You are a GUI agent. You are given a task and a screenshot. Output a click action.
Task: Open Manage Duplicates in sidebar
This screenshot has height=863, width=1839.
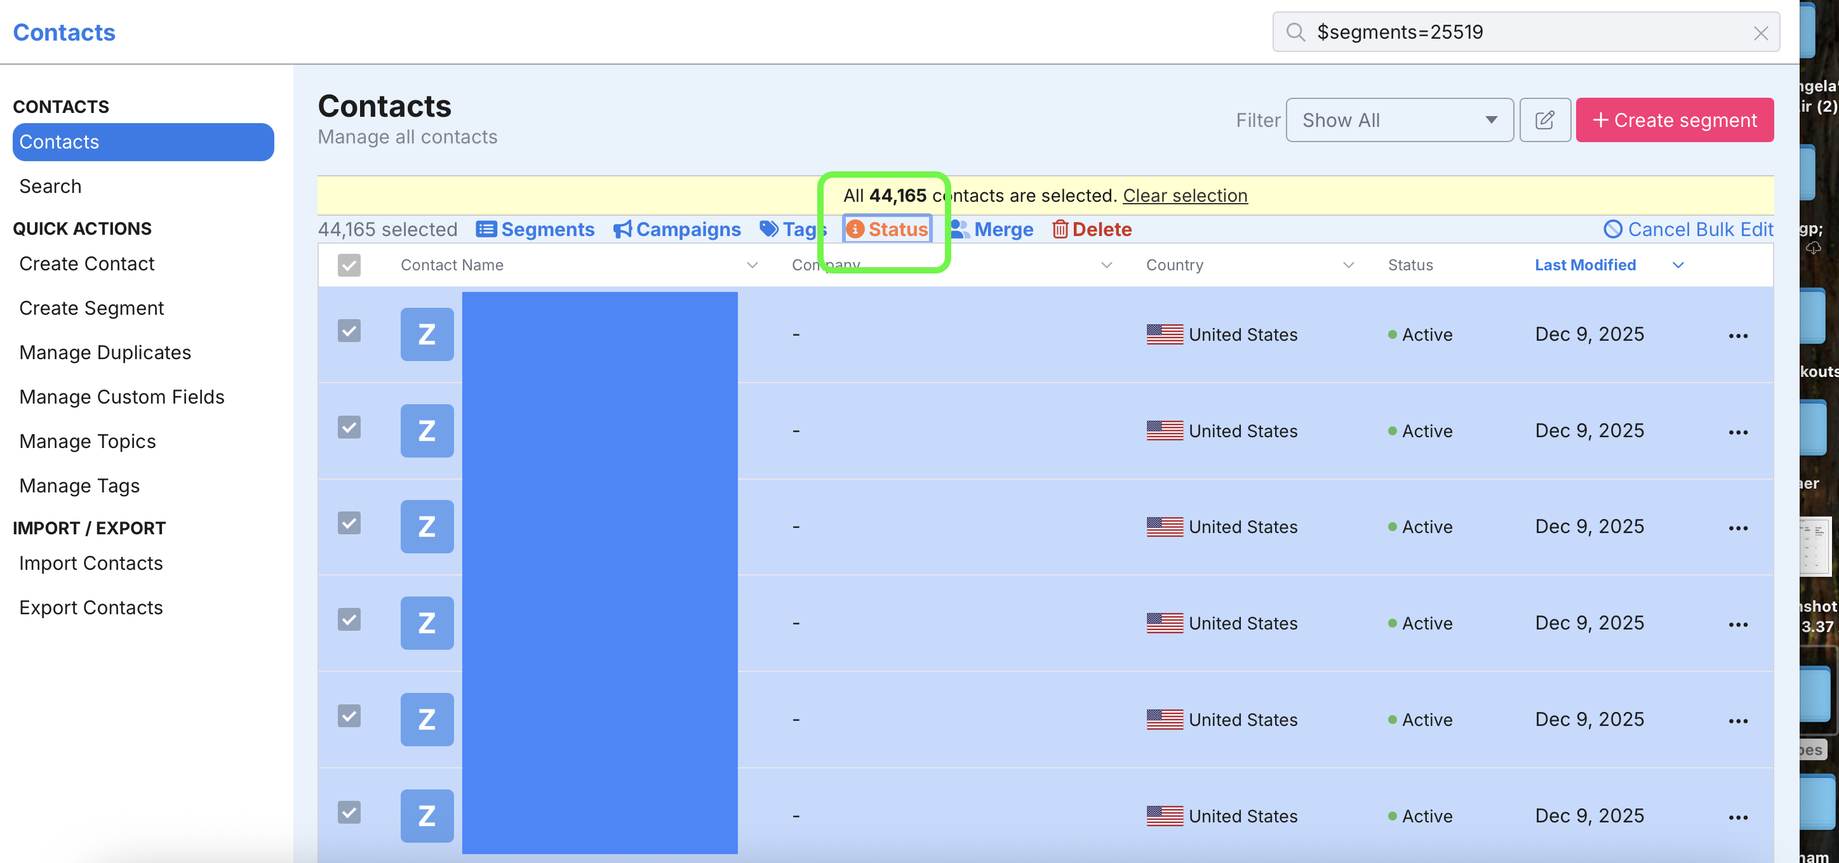click(105, 352)
